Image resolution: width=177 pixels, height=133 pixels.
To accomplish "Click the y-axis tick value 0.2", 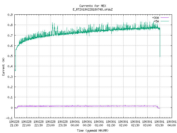I will pos(10,87).
